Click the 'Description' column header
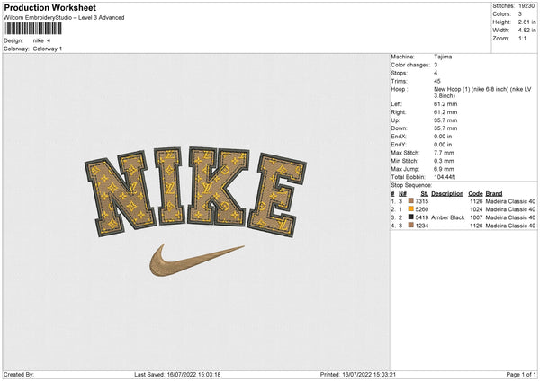 tap(447, 193)
